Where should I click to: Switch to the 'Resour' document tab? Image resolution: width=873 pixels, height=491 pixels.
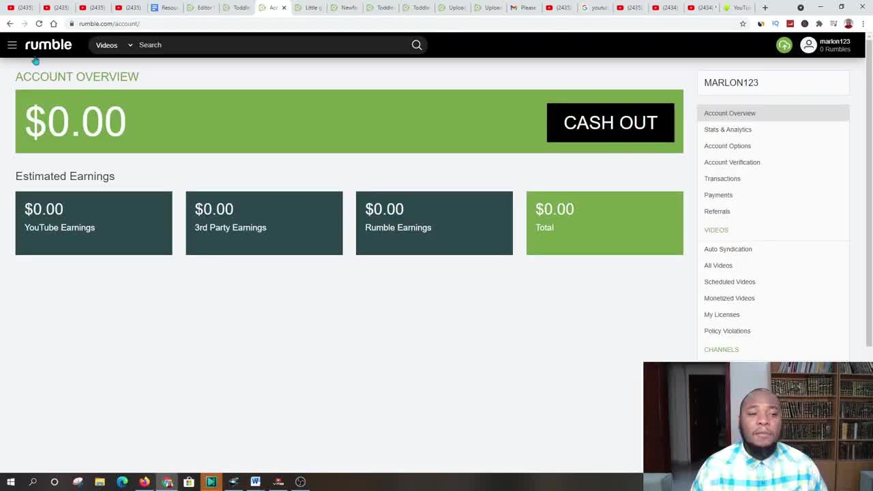166,8
